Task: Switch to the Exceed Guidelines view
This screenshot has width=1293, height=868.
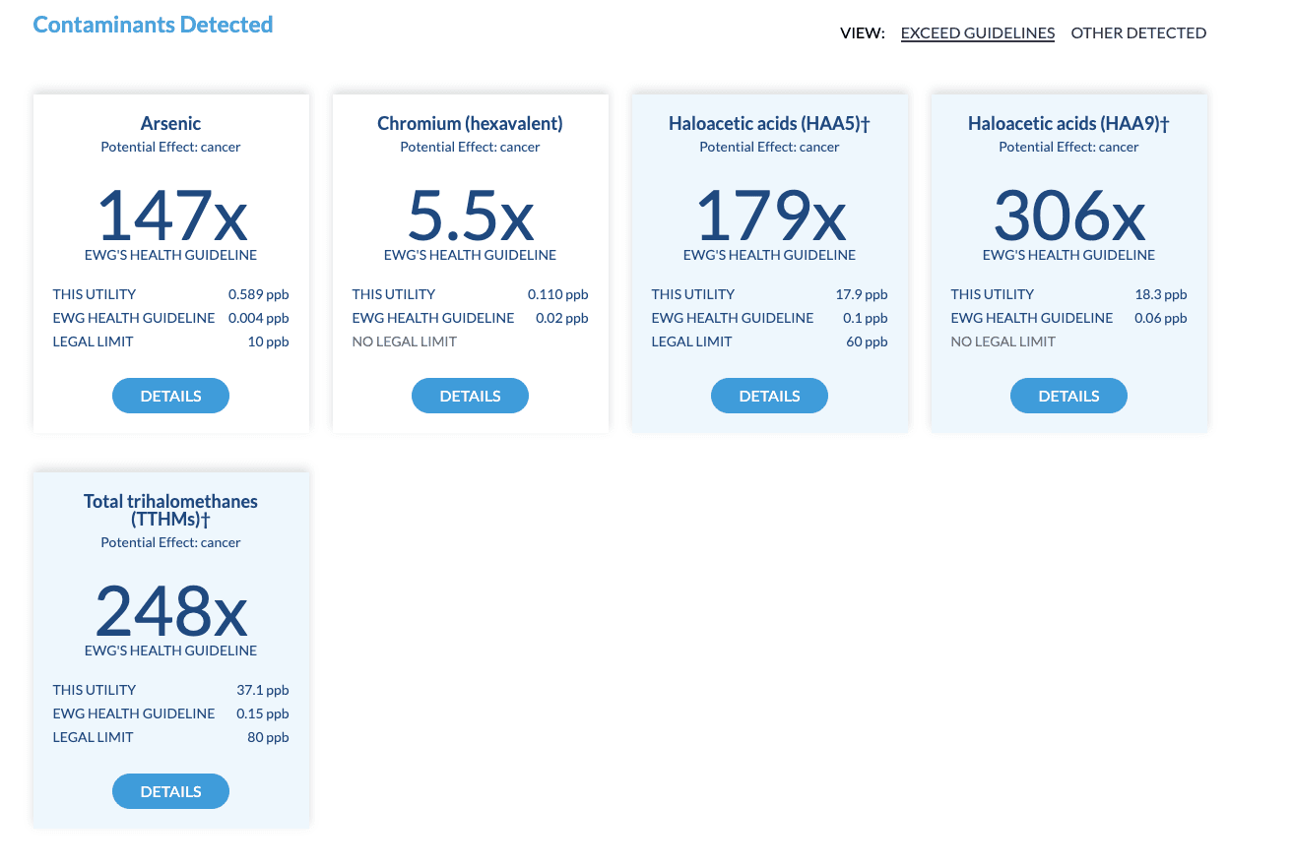Action: click(x=977, y=32)
